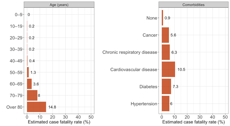This screenshot has width=230, height=126.
Task: Click the None comorbidity label
Action: (x=152, y=18)
